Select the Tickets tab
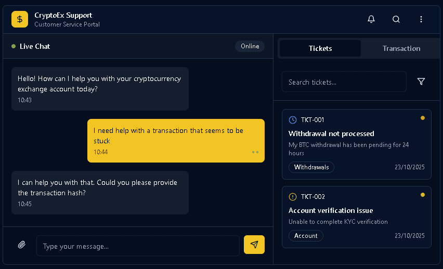Screen dimensions: 443x269 320,48
